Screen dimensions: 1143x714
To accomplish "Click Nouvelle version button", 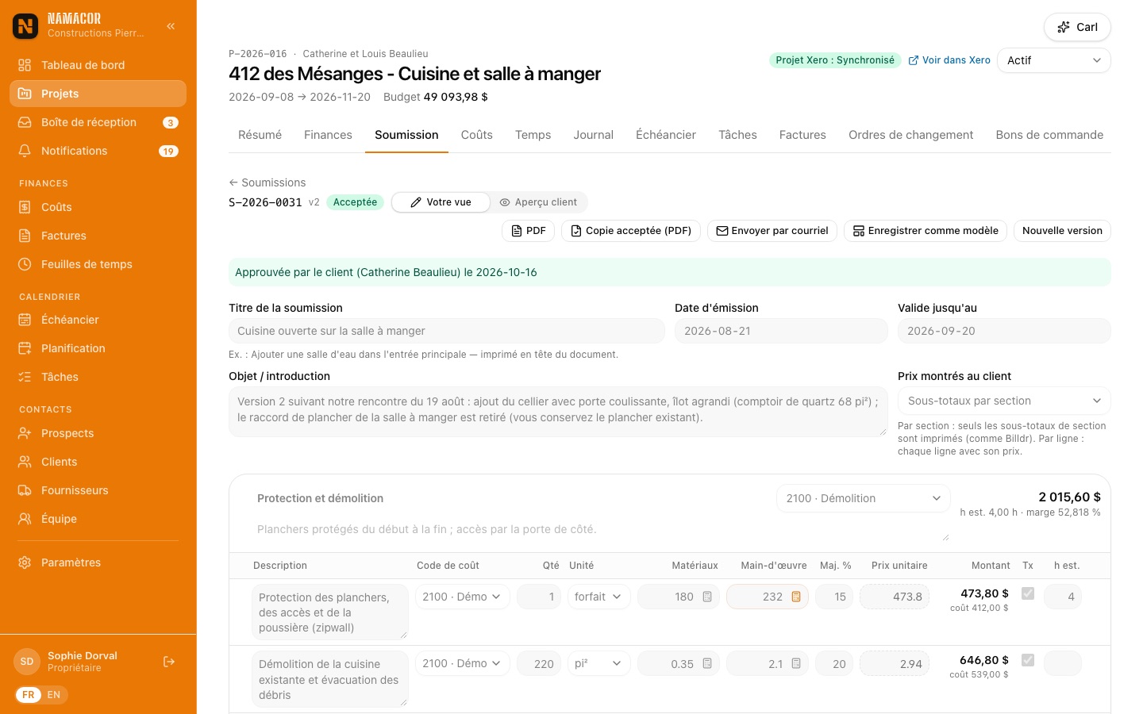I will click(x=1062, y=231).
